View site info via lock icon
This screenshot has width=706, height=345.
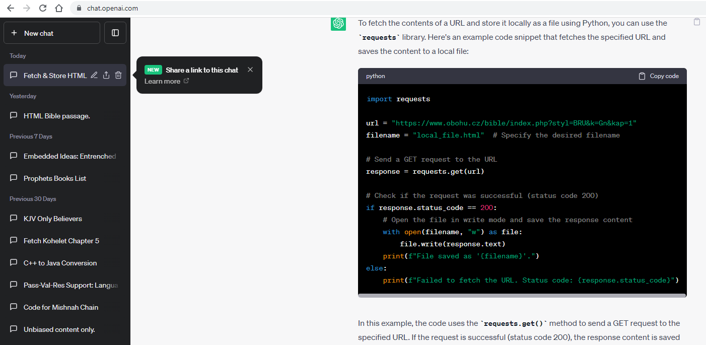(79, 8)
